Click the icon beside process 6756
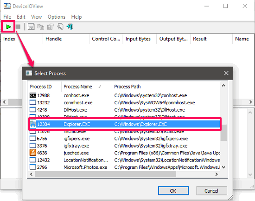The width and height of the screenshot is (255, 201). (x=33, y=139)
